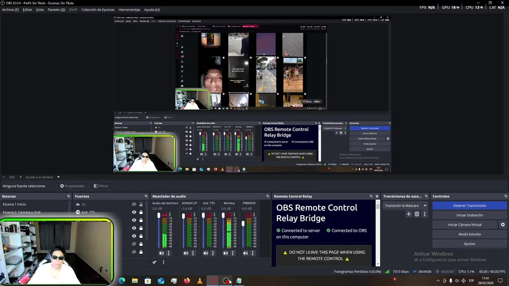Delete the transition using trash icon
Image resolution: width=509 pixels, height=286 pixels.
point(417,214)
